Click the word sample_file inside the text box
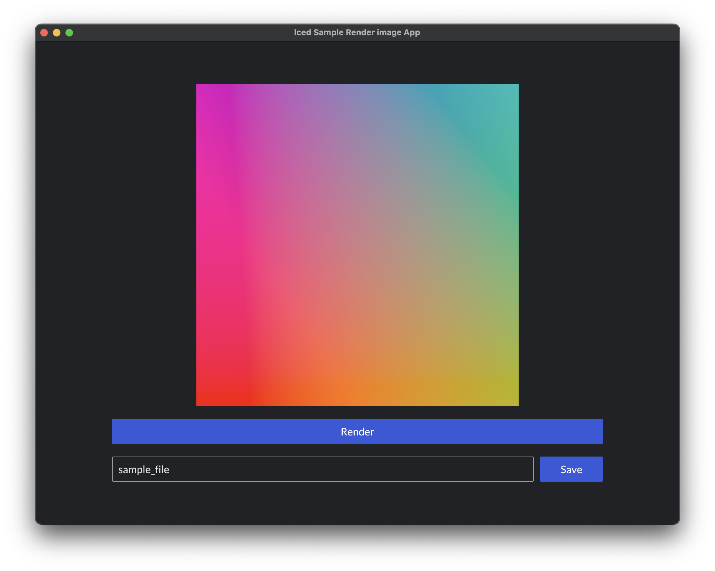715x571 pixels. (x=144, y=469)
